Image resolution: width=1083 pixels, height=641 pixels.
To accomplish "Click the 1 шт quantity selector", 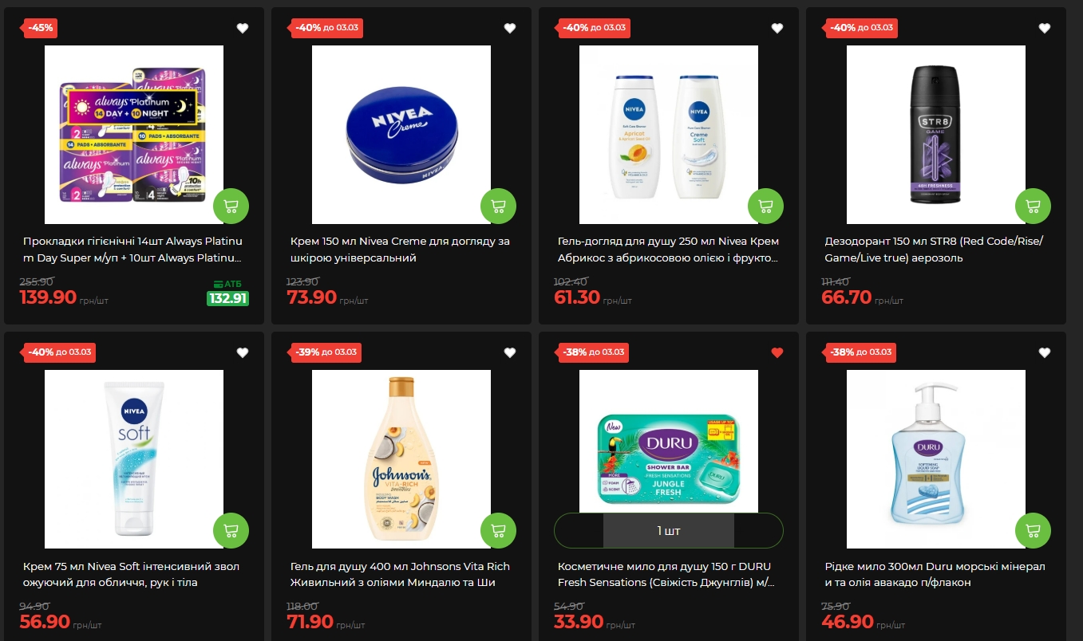I will coord(669,530).
